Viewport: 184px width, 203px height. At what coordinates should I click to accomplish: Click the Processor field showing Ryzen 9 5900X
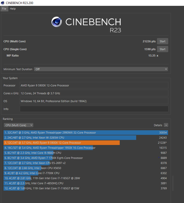tap(94, 85)
